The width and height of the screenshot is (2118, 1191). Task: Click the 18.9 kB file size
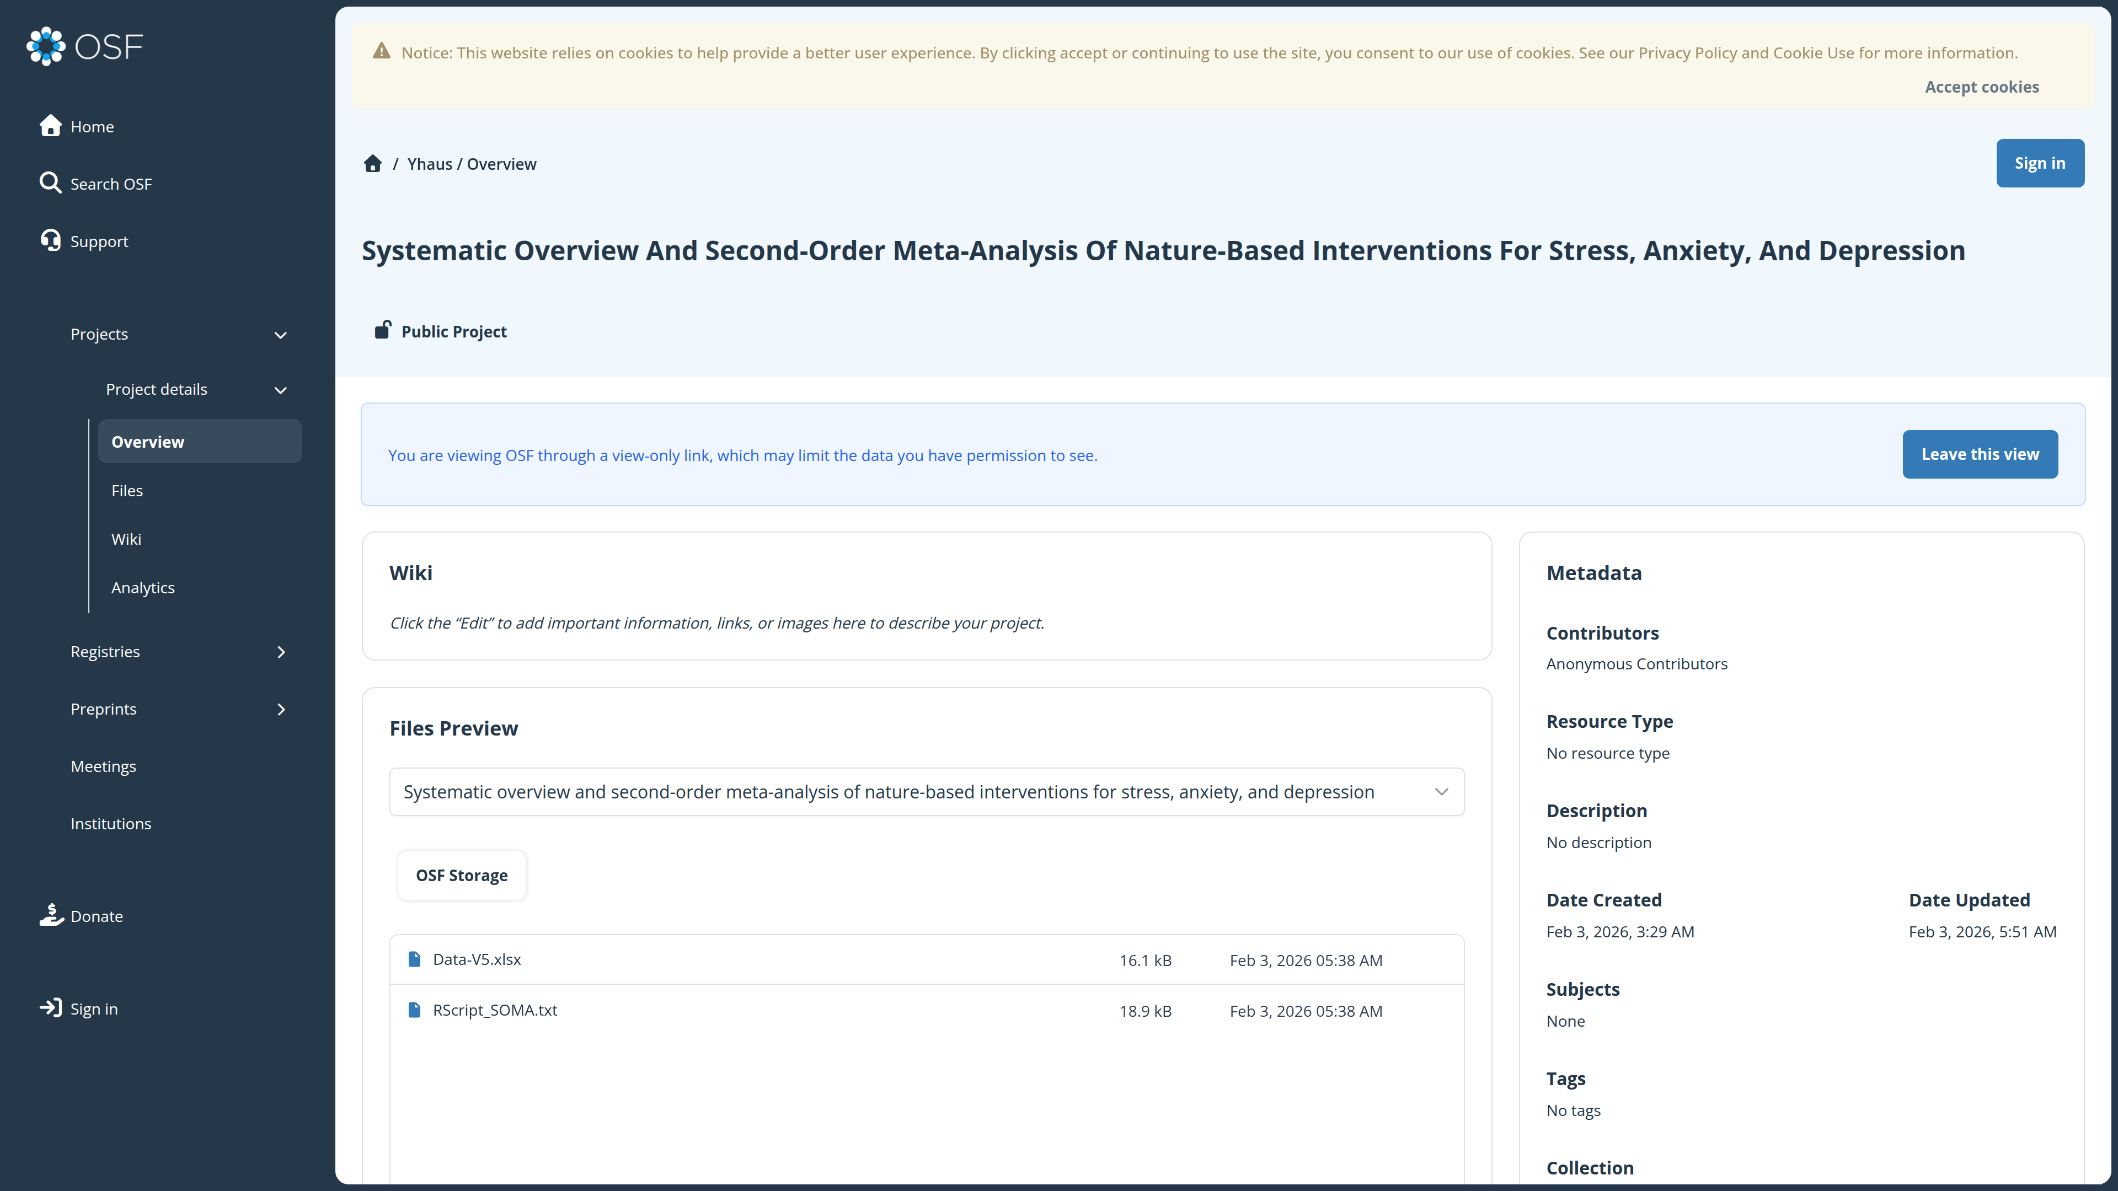tap(1146, 1011)
